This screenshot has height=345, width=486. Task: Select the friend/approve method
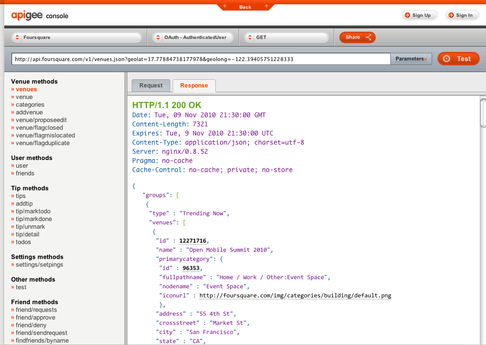[x=36, y=318]
